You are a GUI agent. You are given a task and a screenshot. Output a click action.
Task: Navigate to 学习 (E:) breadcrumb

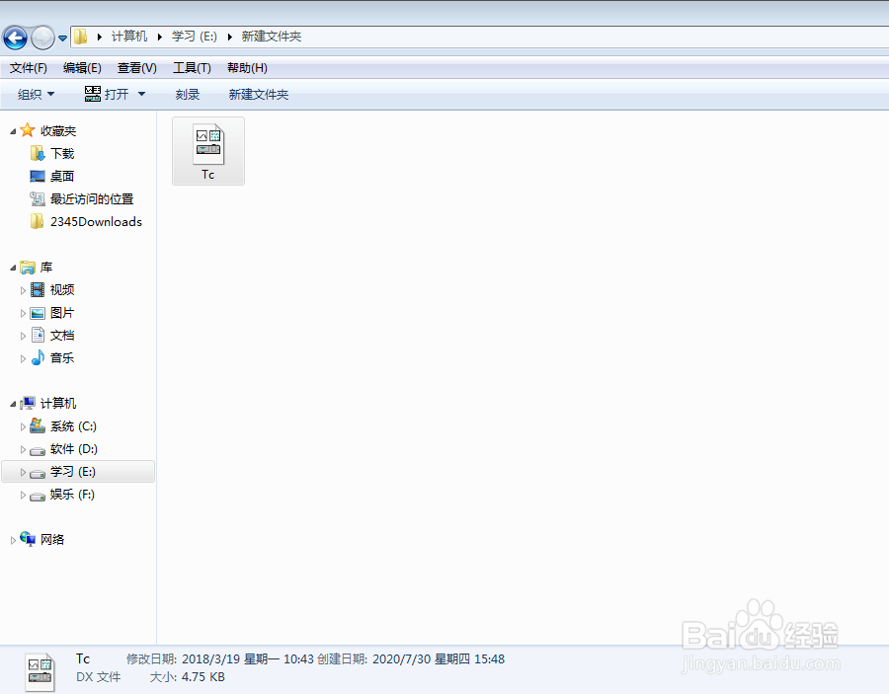coord(195,37)
